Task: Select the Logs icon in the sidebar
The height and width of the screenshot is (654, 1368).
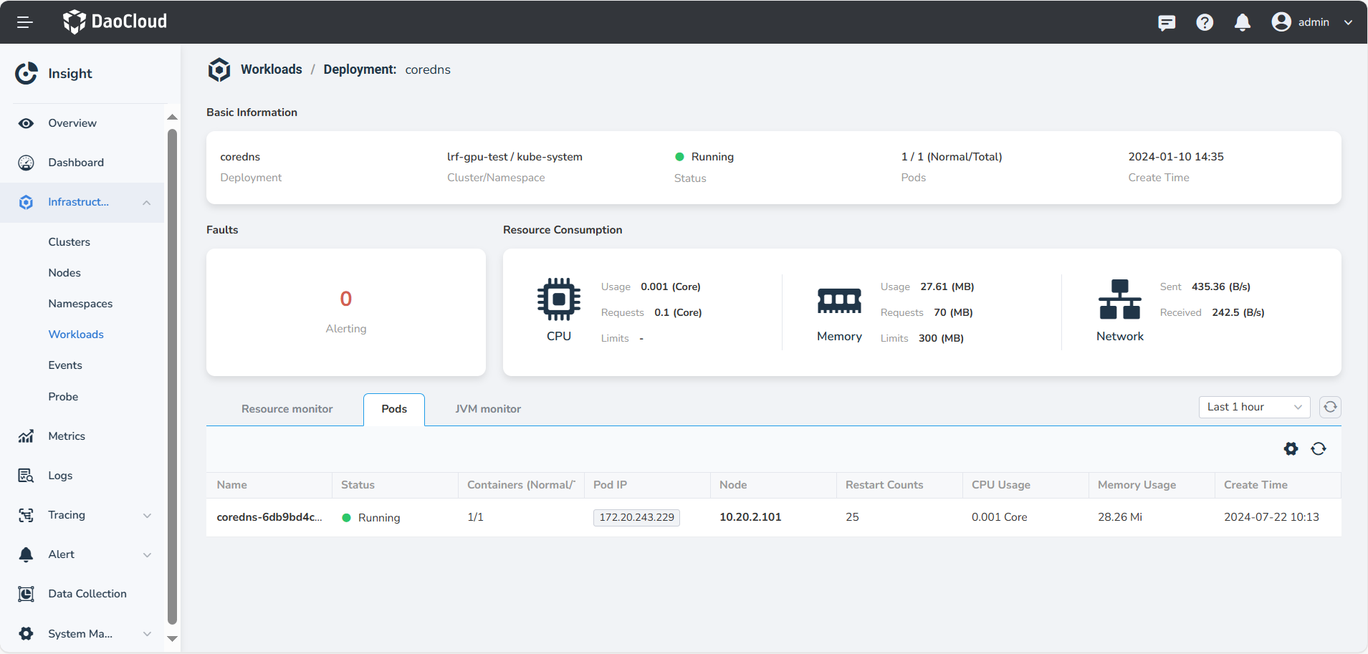Action: [x=26, y=475]
